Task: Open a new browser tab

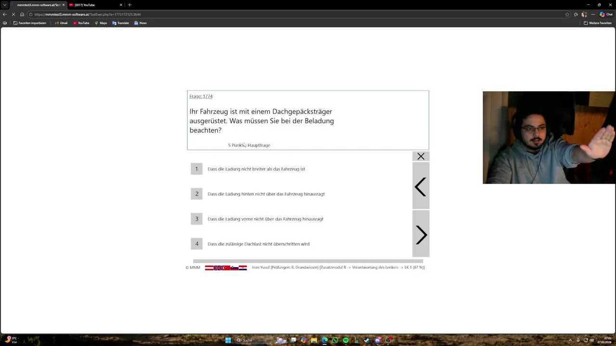Action: tap(129, 5)
